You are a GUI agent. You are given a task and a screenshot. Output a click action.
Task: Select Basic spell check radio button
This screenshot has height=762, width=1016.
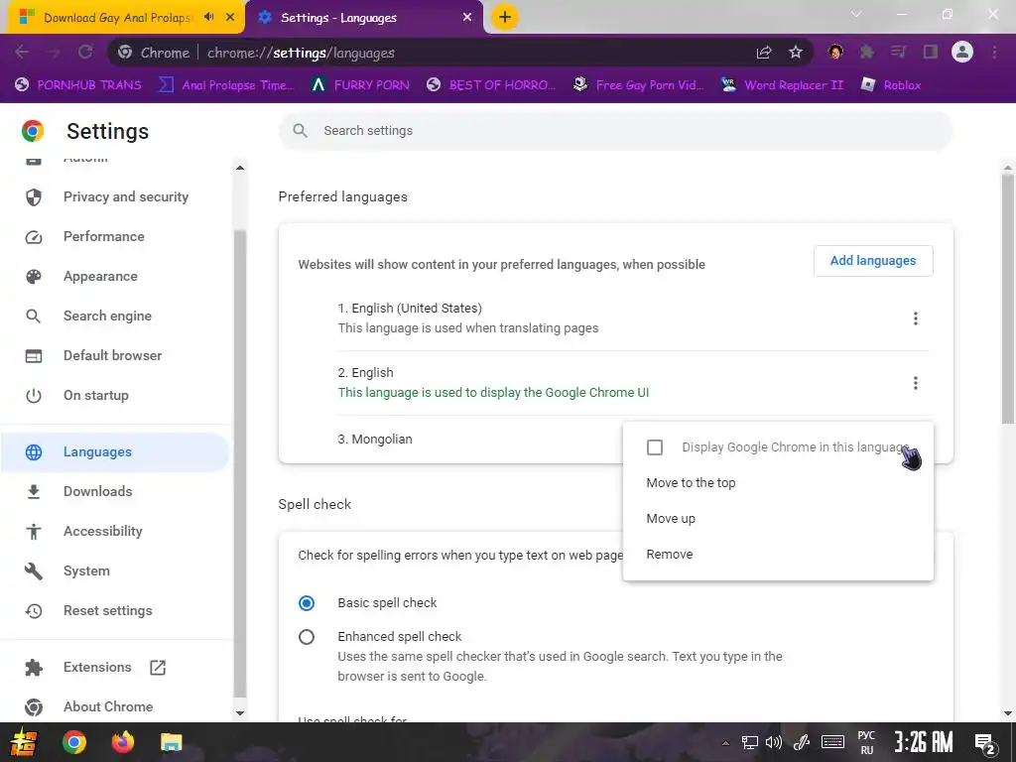(307, 603)
